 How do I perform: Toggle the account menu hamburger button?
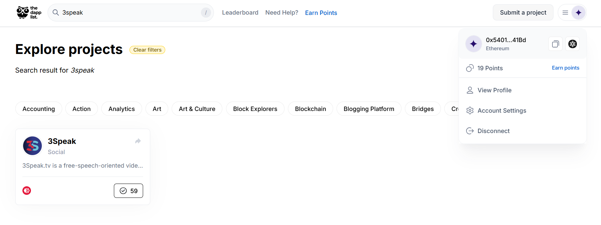[565, 13]
